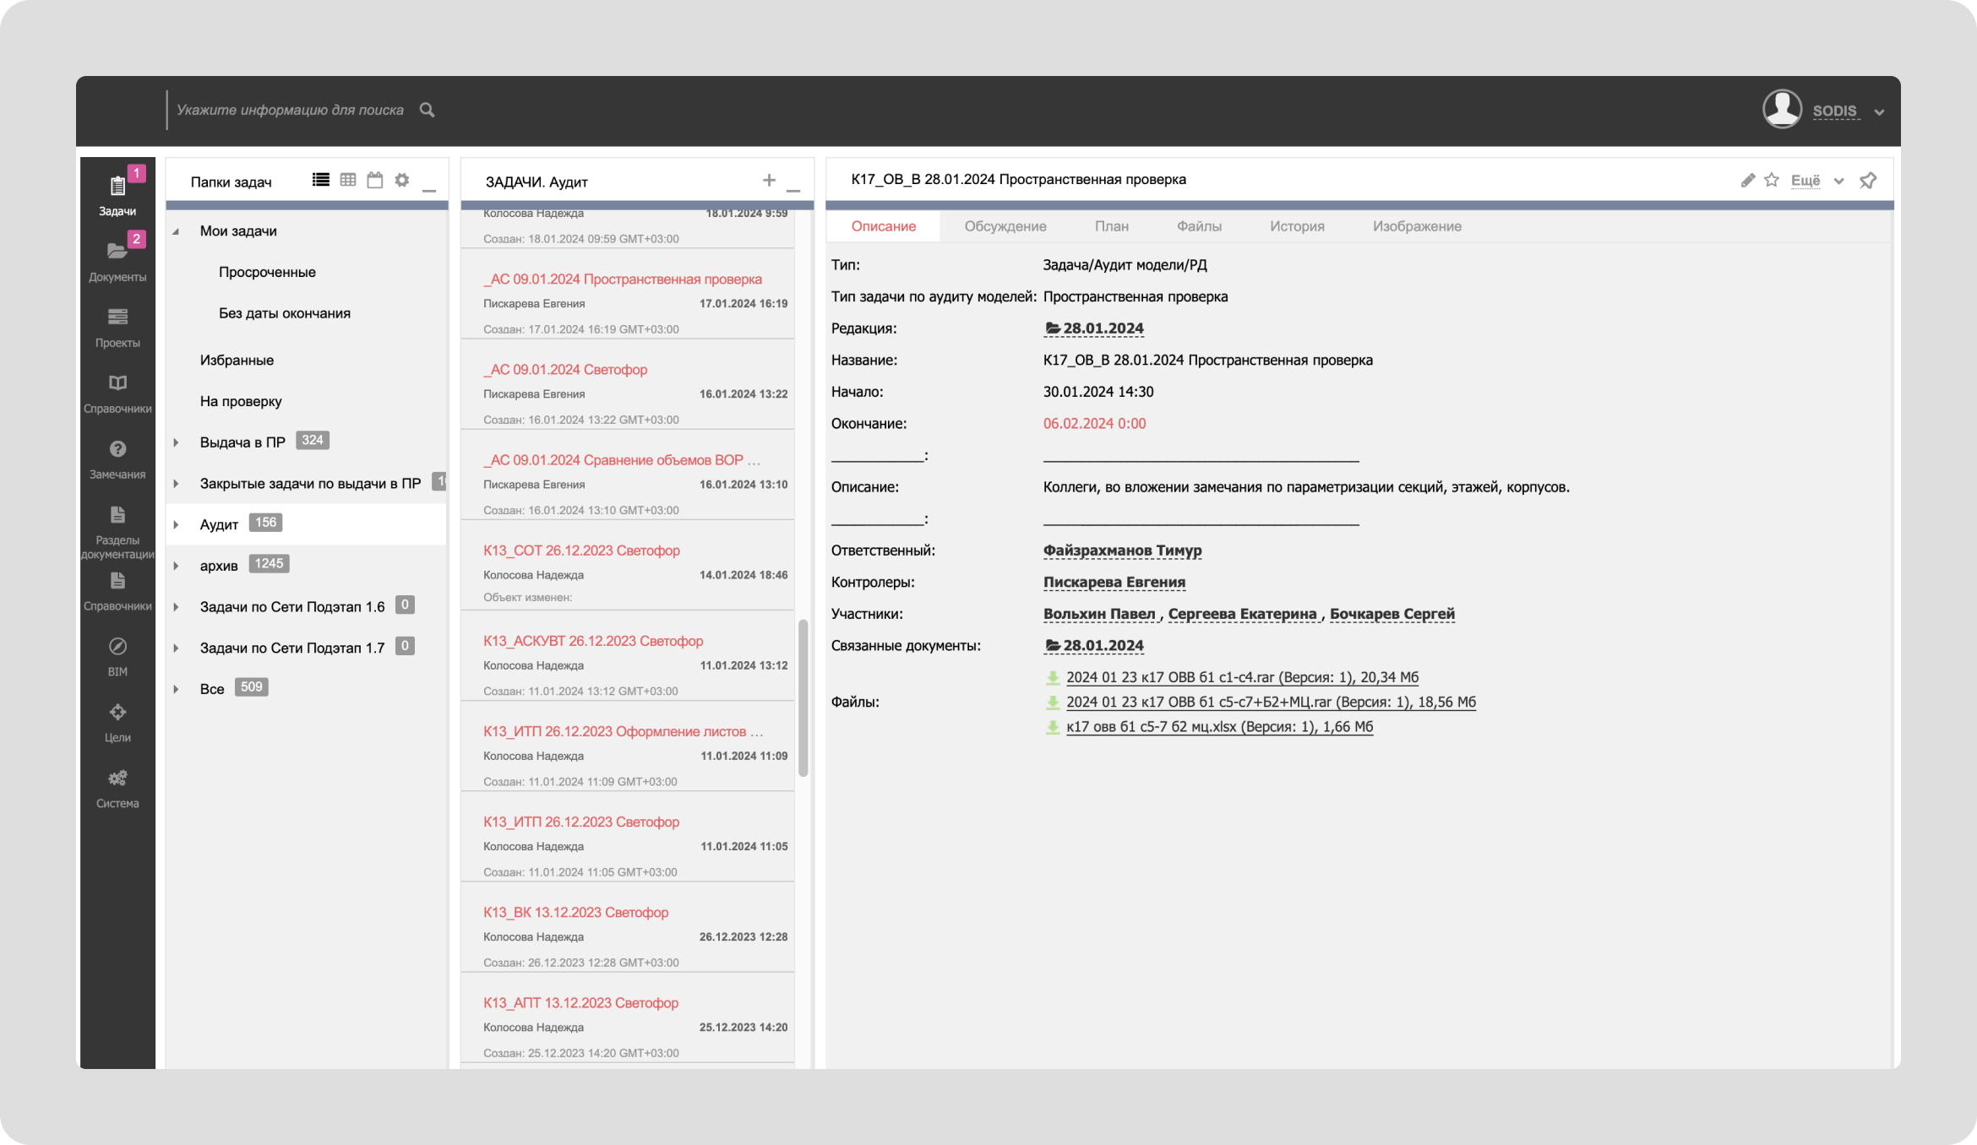Switch to the План tab

tap(1112, 226)
